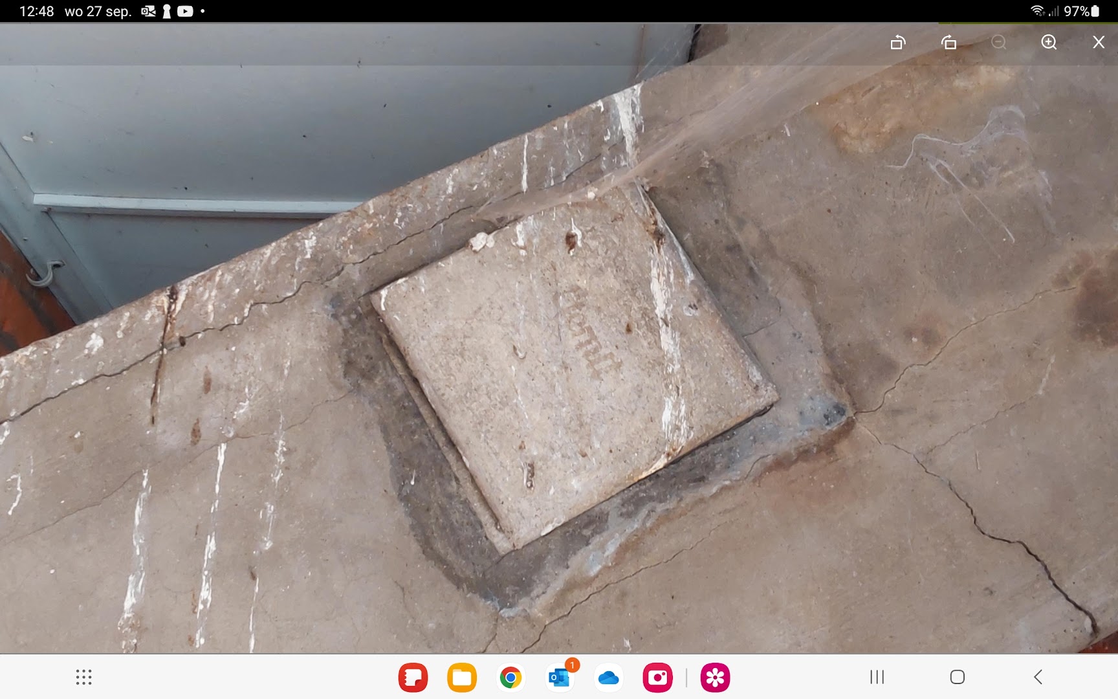1118x699 pixels.
Task: Click the greyed-out zoom out magnifier
Action: coord(999,43)
